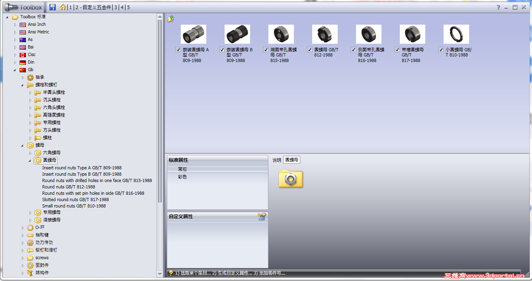This screenshot has width=532, height=281.
Task: Uncheck 嵌装圆螺母 B型 GB/T 809-1988 checkbox
Action: click(222, 50)
